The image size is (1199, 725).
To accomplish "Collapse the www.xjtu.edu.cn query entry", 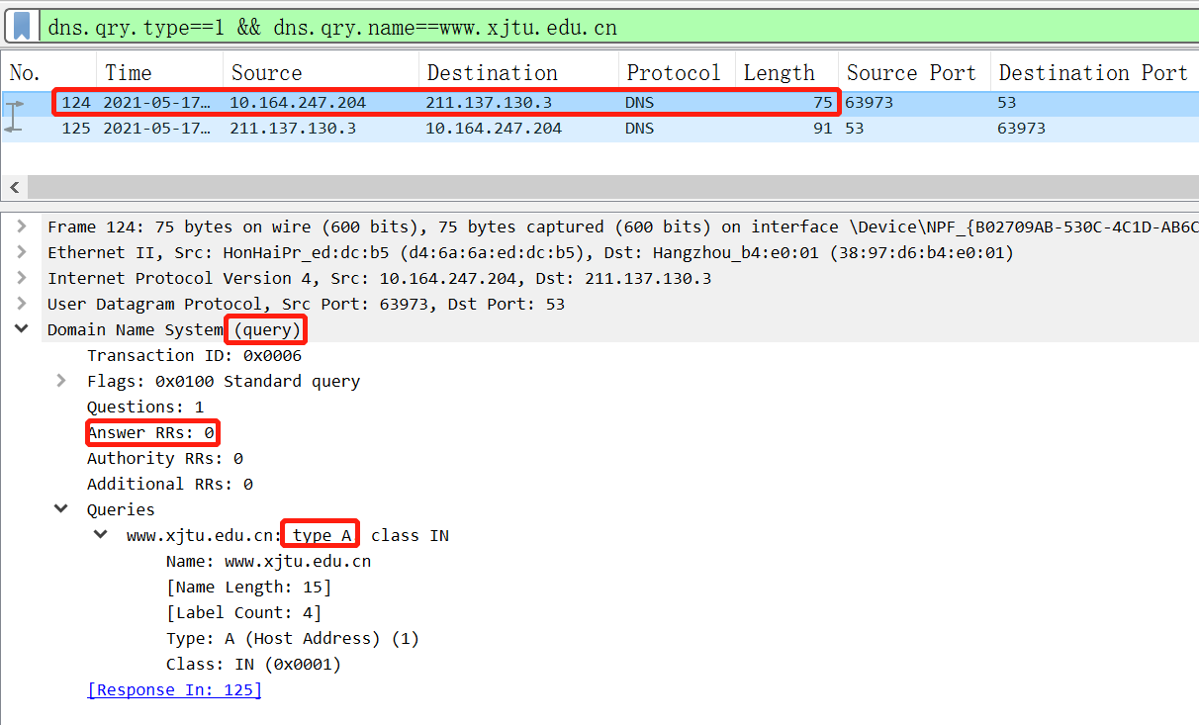I will (x=99, y=534).
